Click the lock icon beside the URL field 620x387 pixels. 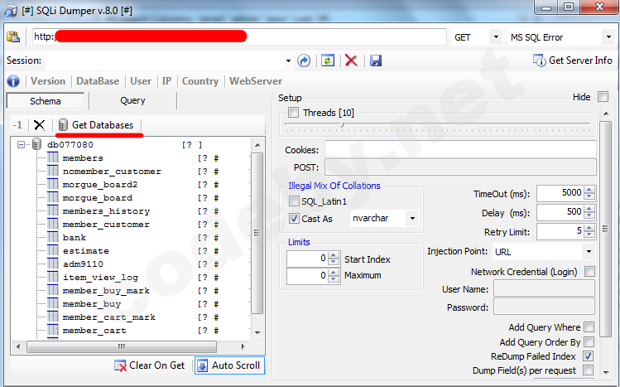pos(13,37)
